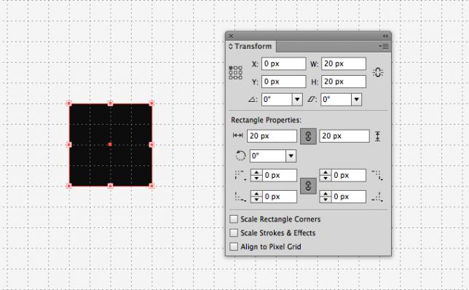Toggle the rectangle width-height link button
Screen dimensions: 469x290
[x=308, y=136]
